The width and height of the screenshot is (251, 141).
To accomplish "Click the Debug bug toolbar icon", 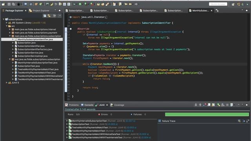I will coord(74,4).
